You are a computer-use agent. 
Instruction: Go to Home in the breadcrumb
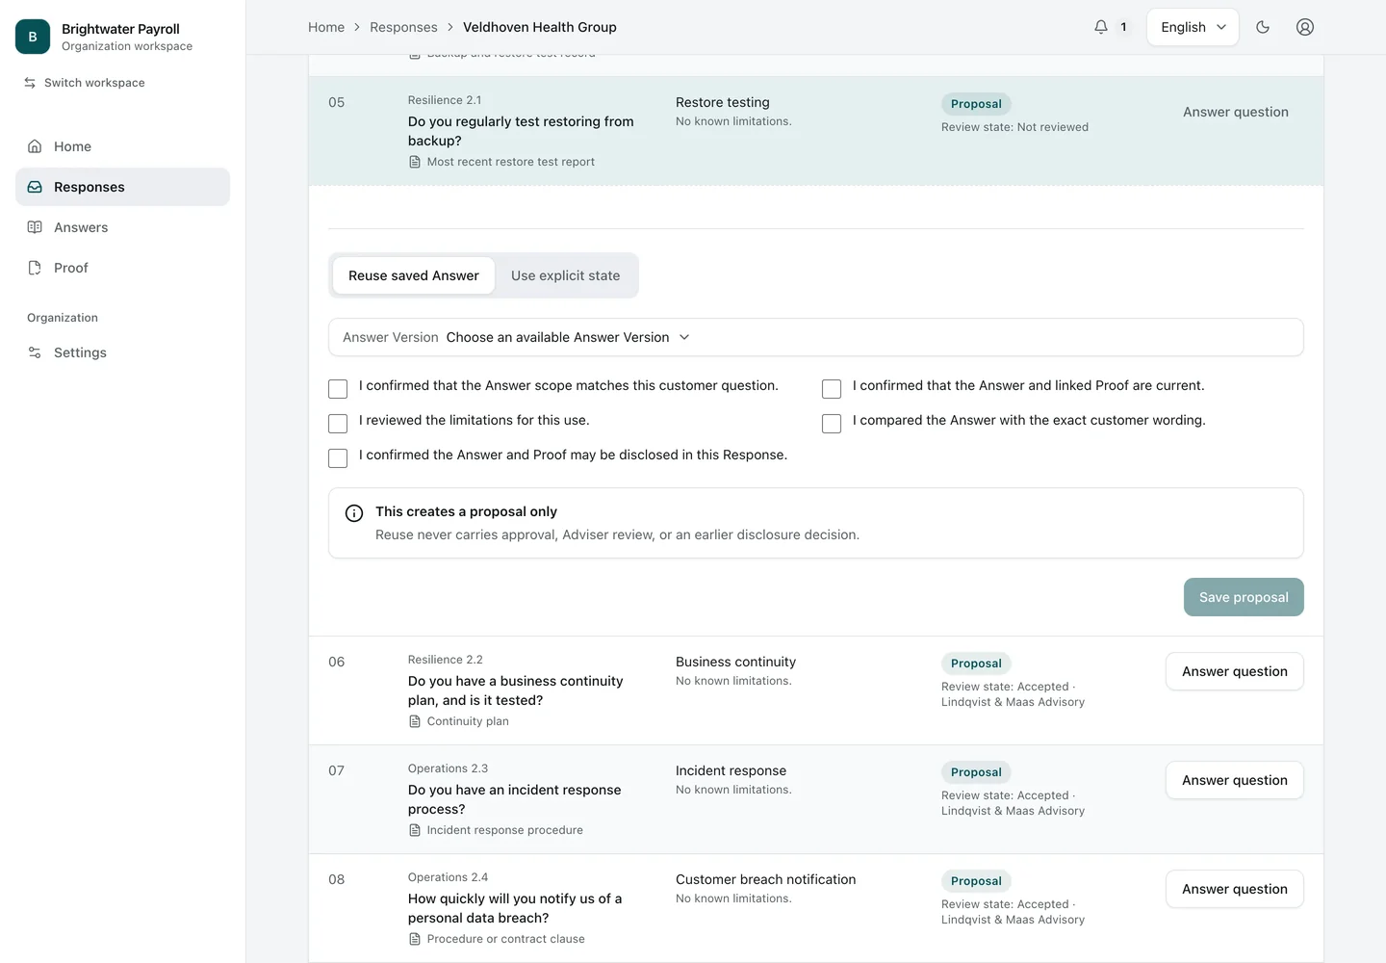pyautogui.click(x=326, y=27)
